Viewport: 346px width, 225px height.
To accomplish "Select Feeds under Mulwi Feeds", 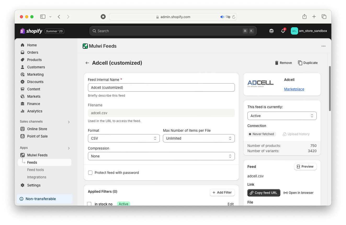I will pos(31,162).
